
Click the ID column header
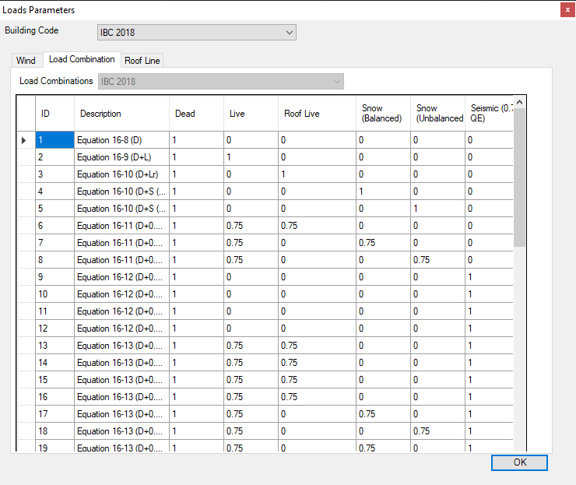tap(54, 114)
